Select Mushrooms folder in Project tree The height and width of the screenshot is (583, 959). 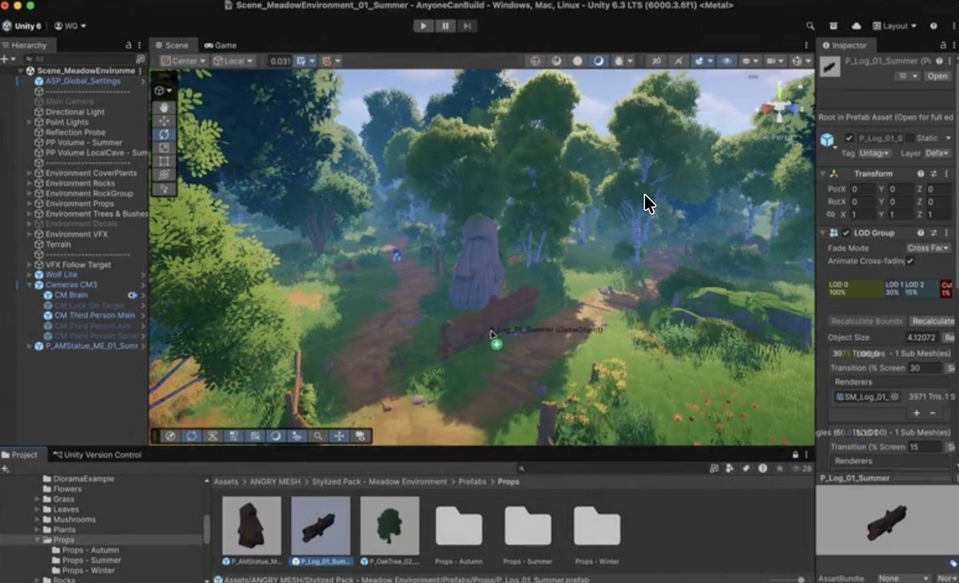click(74, 519)
